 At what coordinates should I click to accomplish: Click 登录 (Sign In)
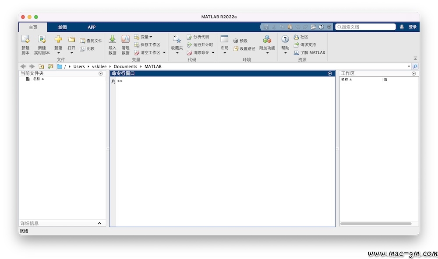point(413,27)
